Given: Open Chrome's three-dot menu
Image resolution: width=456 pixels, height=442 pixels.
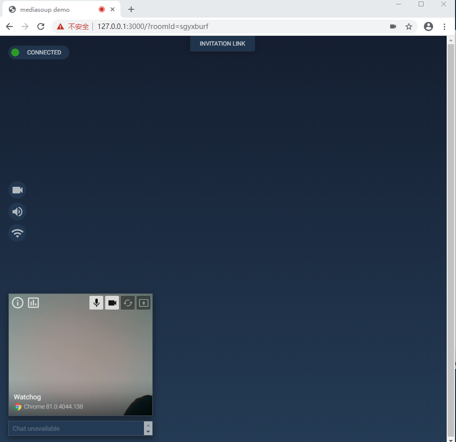Looking at the screenshot, I should point(445,26).
